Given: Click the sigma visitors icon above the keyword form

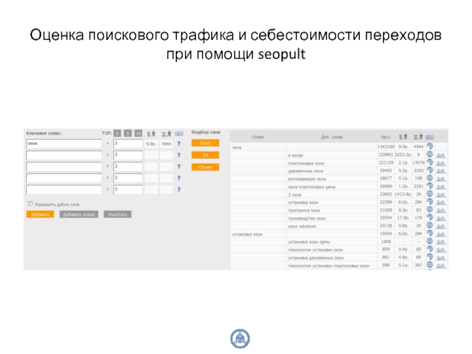Looking at the screenshot, I should pos(166,134).
